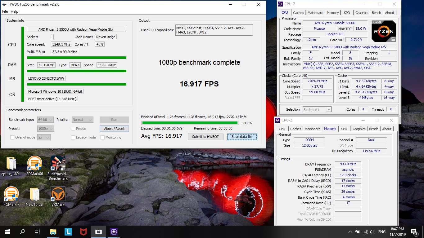
Task: Click the Run benchmark button
Action: point(114,120)
